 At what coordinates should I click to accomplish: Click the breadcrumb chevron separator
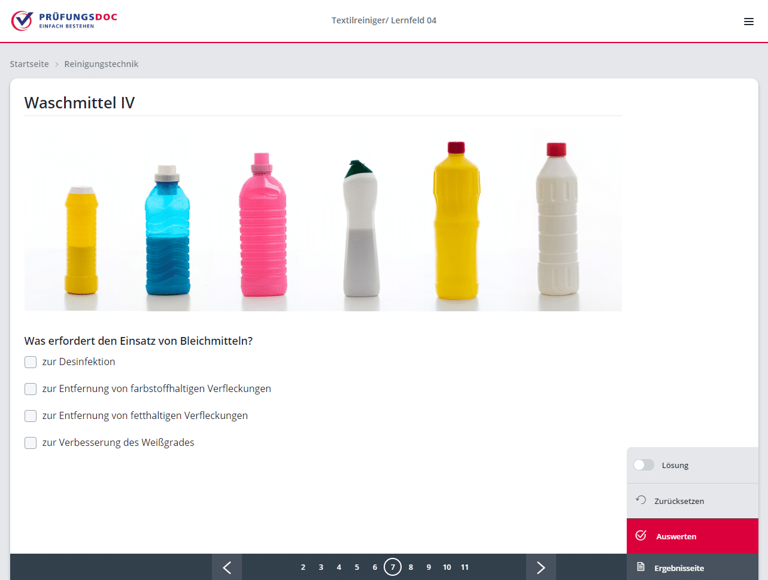click(x=57, y=64)
